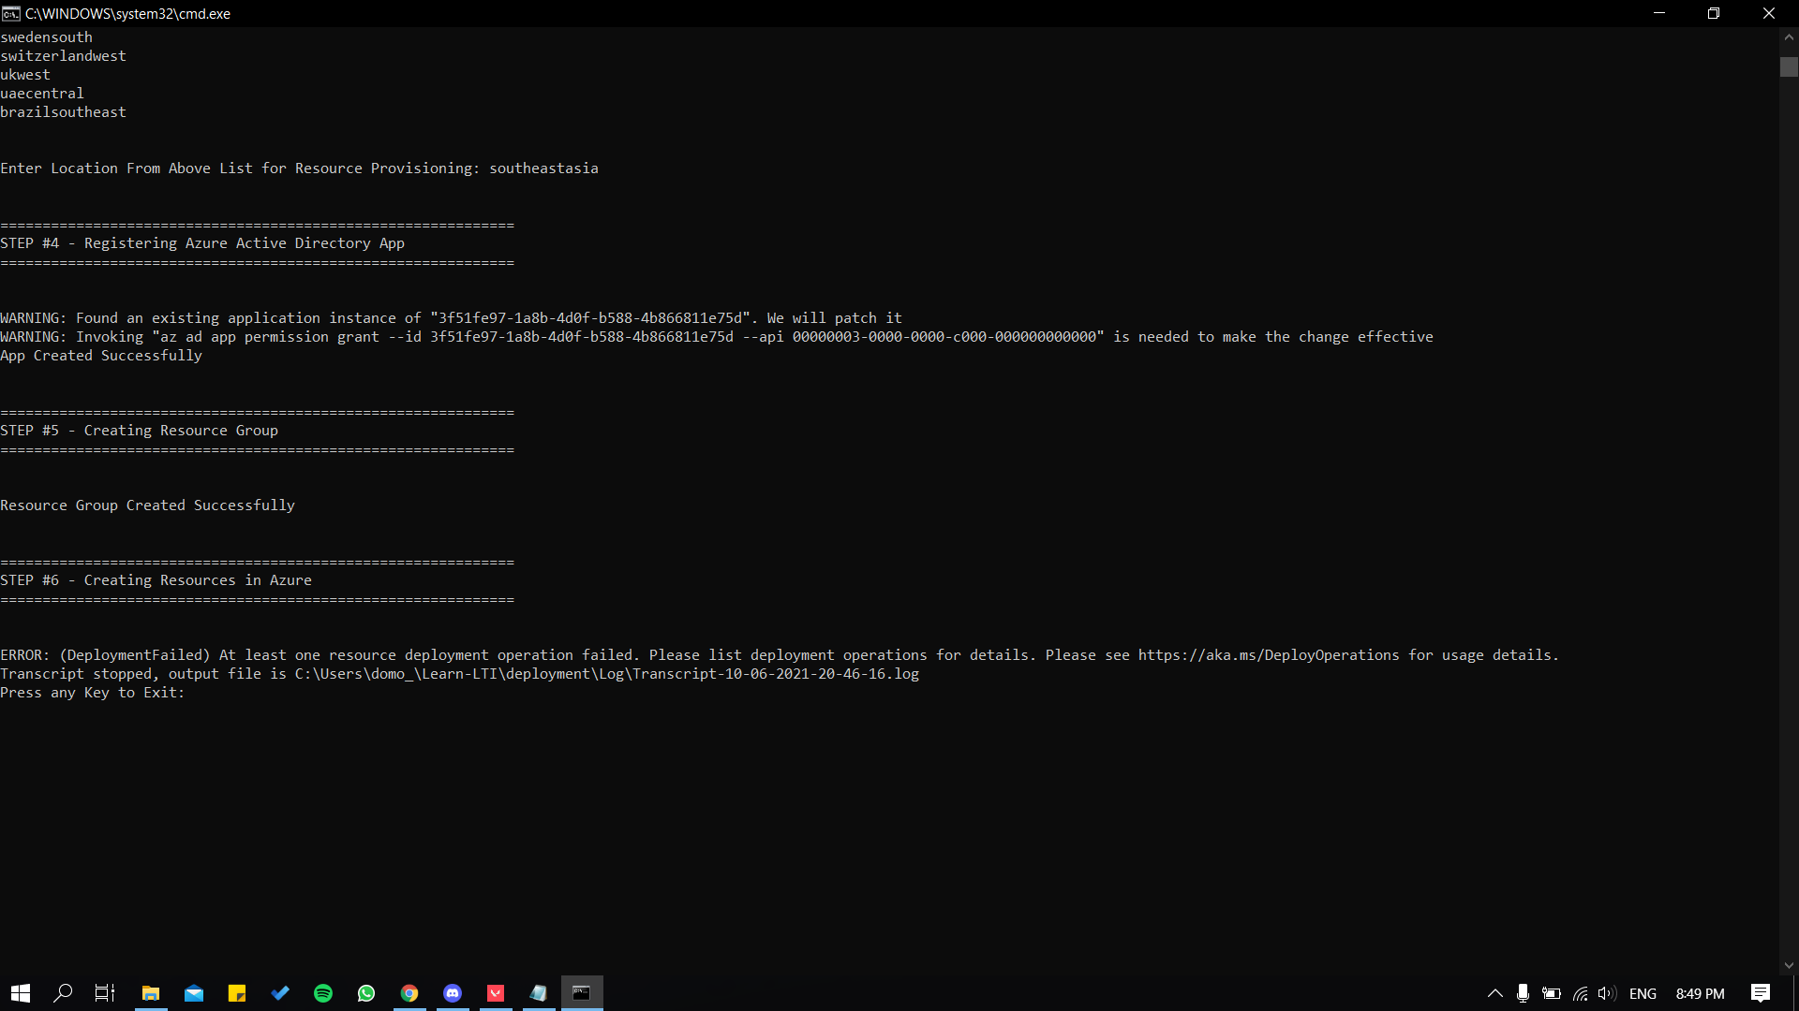Switch windows with Task View

click(103, 993)
